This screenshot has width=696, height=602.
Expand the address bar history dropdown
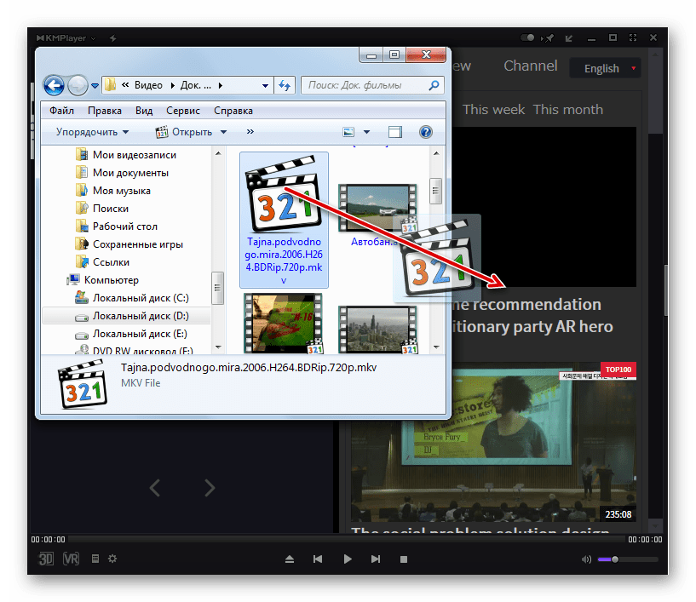tap(265, 86)
